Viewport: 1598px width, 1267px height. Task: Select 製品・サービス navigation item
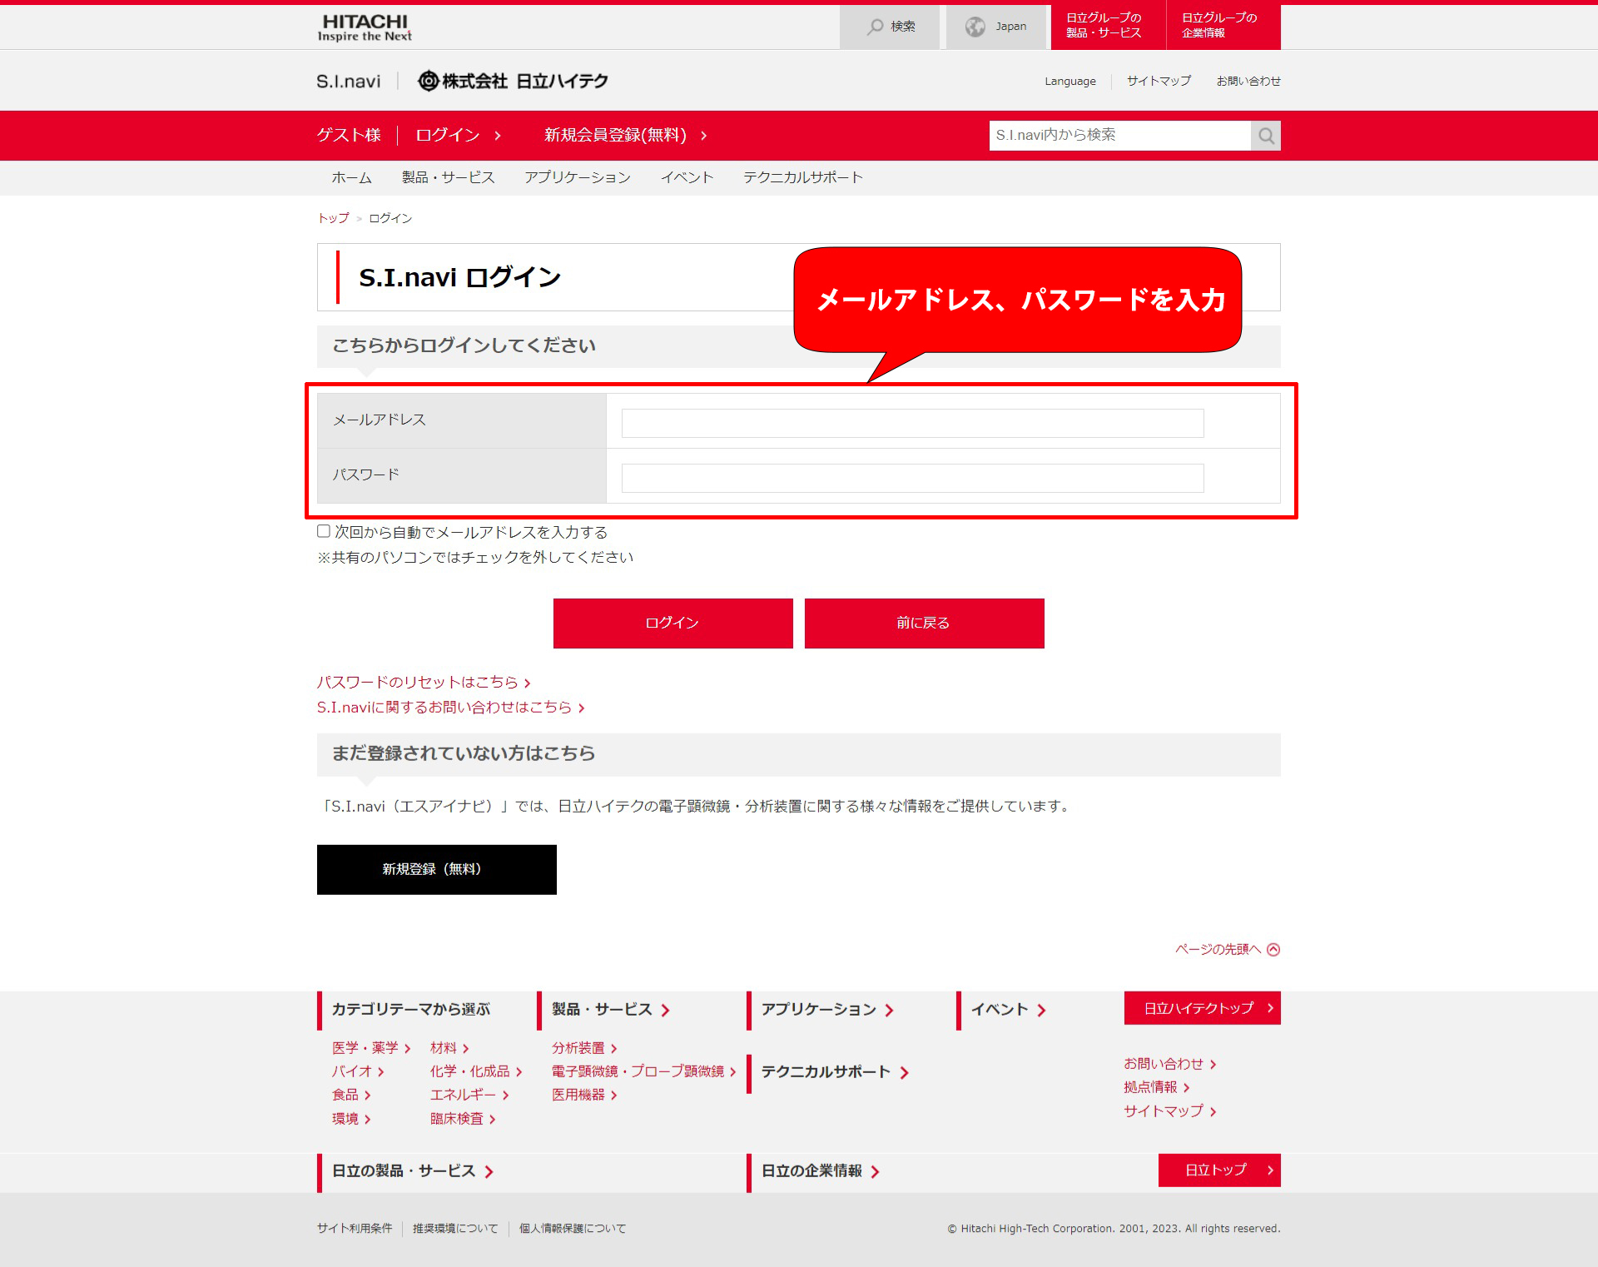tap(448, 177)
